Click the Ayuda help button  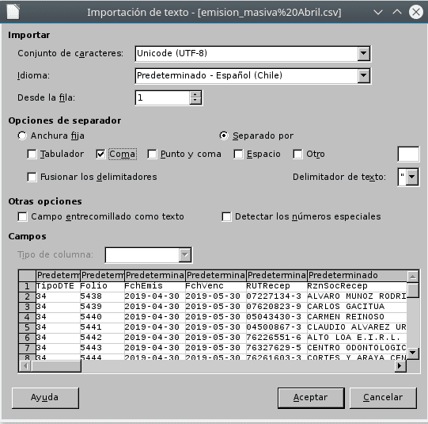coord(45,398)
